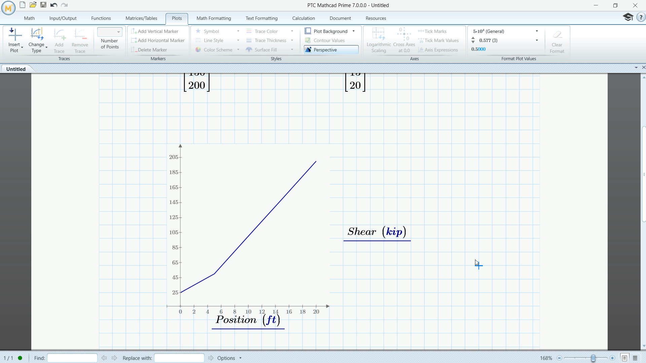Viewport: 646px width, 363px height.
Task: Click the Replace arrow next to Replace with
Action: click(211, 358)
